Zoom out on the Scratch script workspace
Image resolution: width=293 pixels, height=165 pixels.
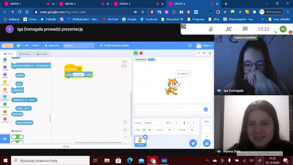(125, 129)
